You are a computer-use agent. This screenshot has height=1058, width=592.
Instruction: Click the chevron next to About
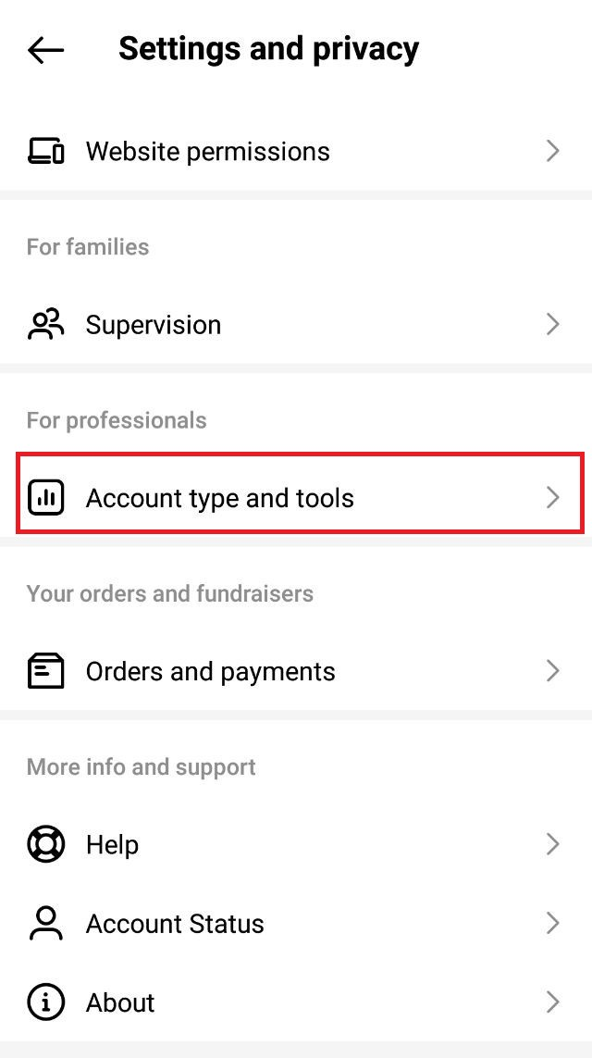pos(553,1002)
